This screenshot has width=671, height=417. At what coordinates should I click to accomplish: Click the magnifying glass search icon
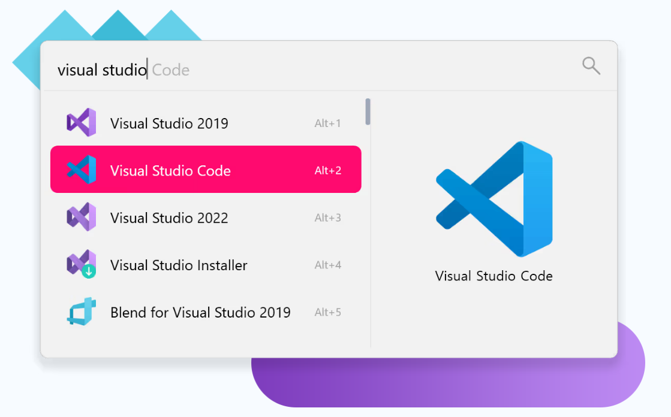[x=591, y=66]
